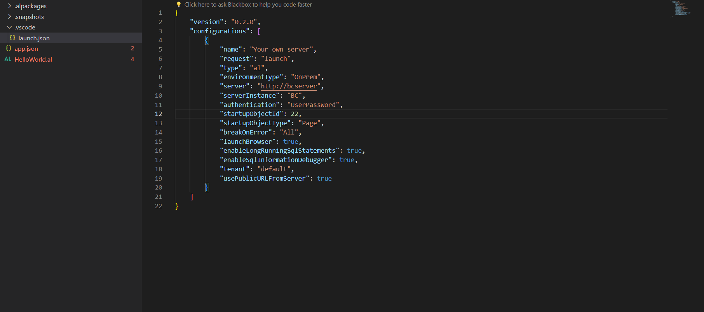Click line number 12 in the gutter
704x312 pixels.
click(159, 114)
